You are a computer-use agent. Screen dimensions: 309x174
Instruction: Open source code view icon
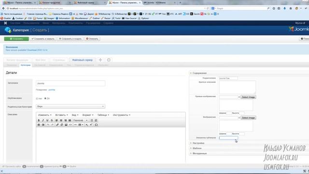pos(70,125)
